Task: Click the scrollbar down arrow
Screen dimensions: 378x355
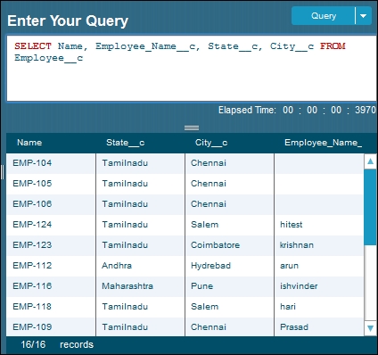Action: coord(370,328)
